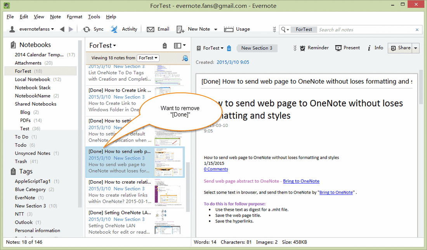
Task: Click the Notebooks header icon
Action: (x=12, y=45)
